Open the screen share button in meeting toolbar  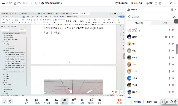coord(47,101)
